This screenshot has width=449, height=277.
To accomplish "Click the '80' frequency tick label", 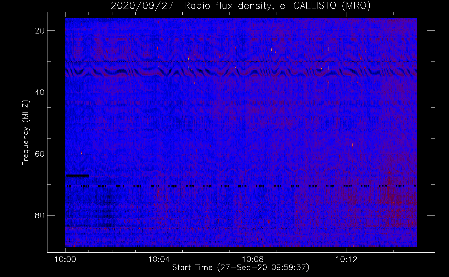I will tap(40, 215).
